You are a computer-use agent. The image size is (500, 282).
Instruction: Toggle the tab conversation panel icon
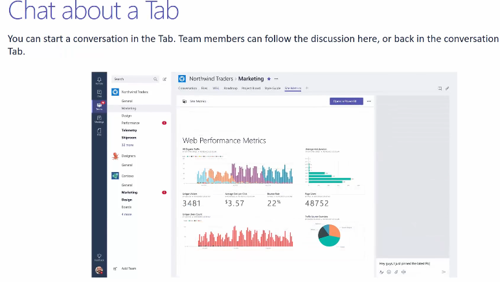pos(440,88)
